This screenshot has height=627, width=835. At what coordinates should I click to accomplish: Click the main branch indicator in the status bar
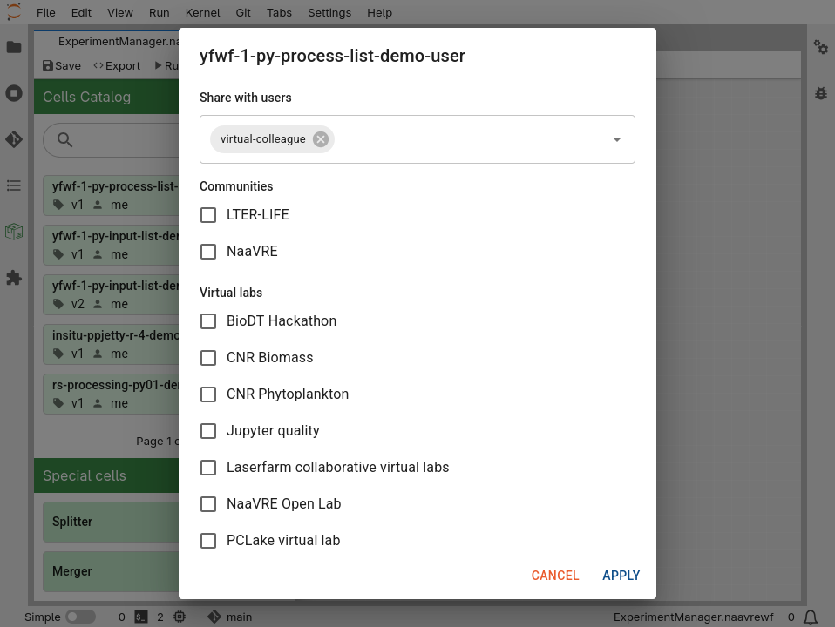coord(229,617)
